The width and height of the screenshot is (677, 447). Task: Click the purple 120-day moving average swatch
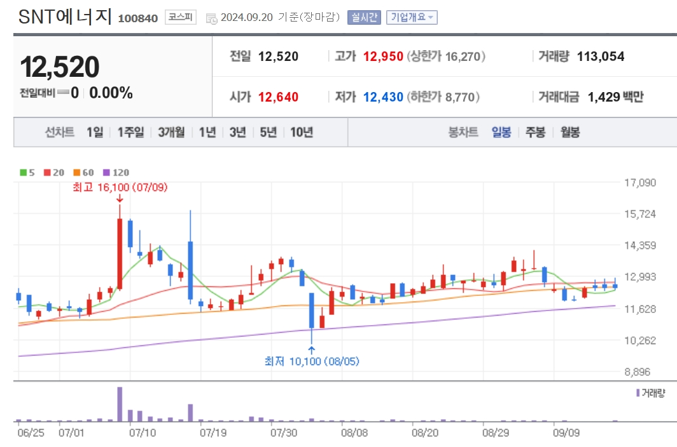pos(106,173)
